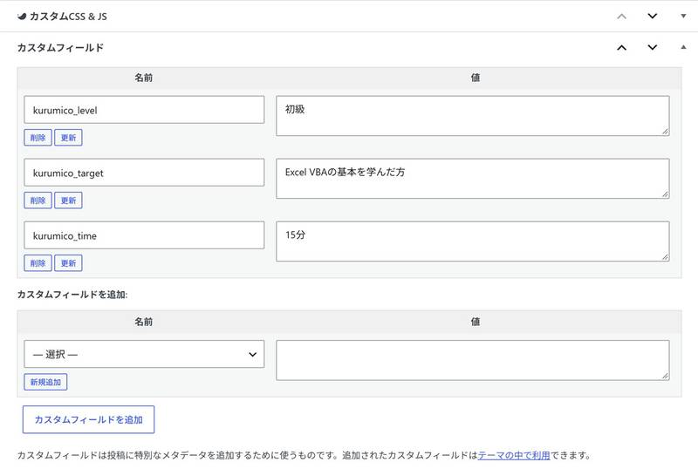Collapse the カスタムフィールド panel with its triangle
Viewport: 698px width, 469px height.
pyautogui.click(x=683, y=47)
